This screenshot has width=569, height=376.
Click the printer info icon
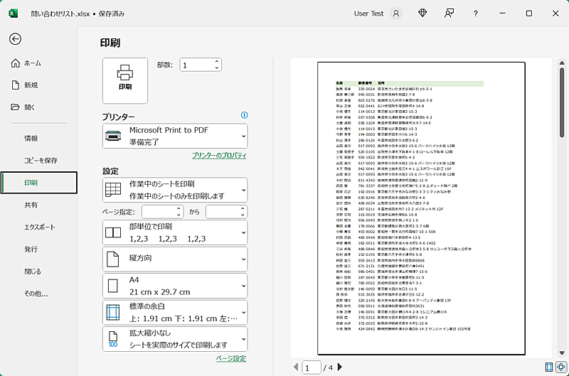(244, 115)
